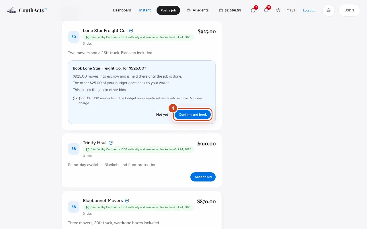
Task: Click the info icon in booking note
Action: coord(75,98)
